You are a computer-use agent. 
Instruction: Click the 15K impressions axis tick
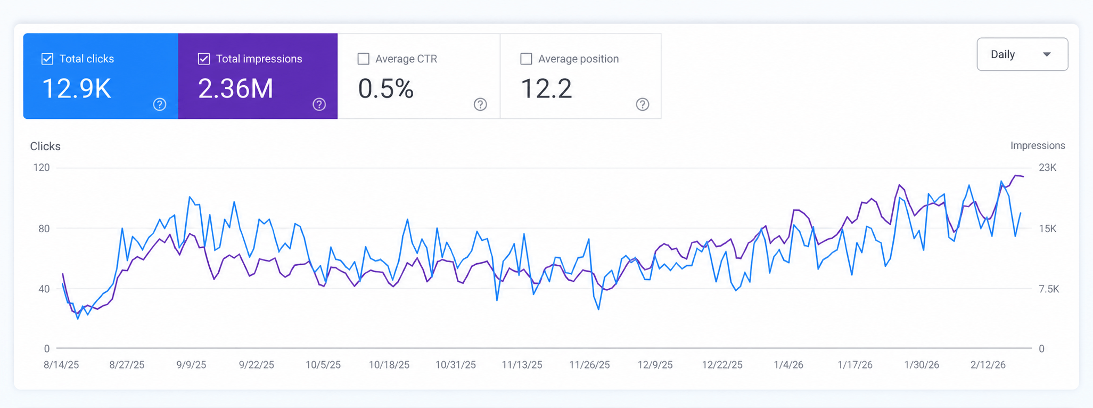1048,229
